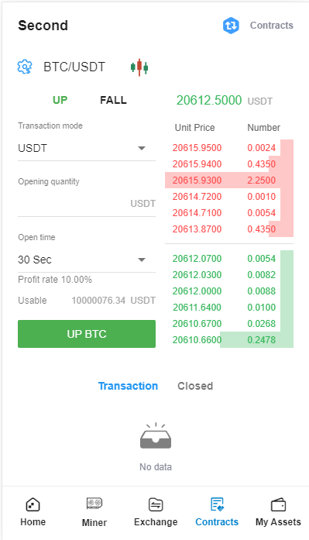309x540 pixels.
Task: Switch to the Transaction tab
Action: [x=128, y=386]
